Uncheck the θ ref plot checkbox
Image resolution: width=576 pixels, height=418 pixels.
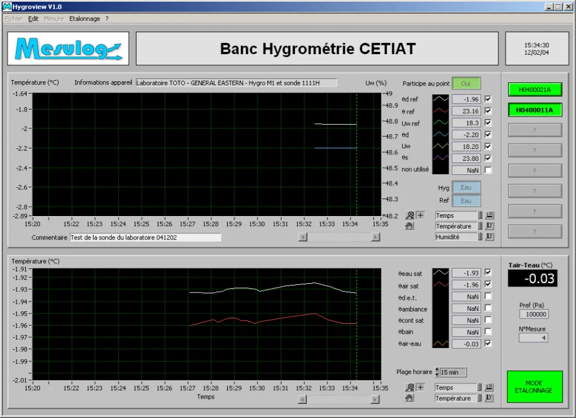point(488,111)
